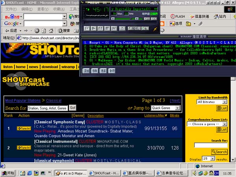Click the FLASH toolbar button
The width and height of the screenshot is (236, 177).
[178, 17]
